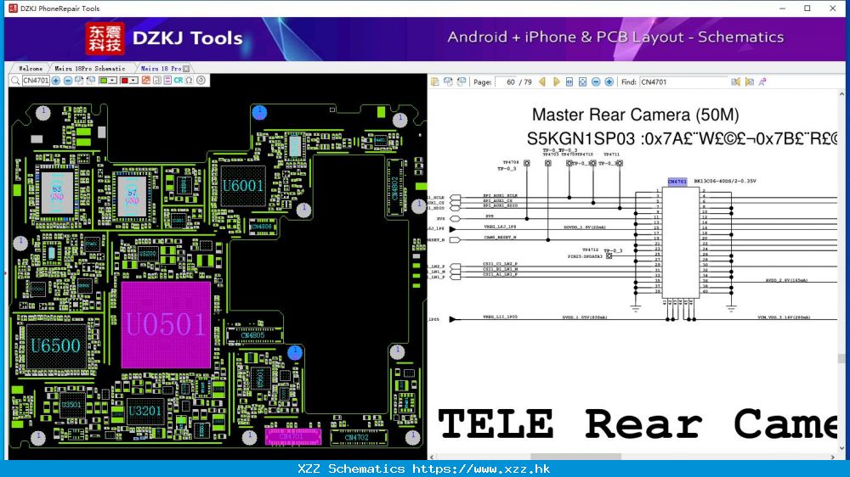Click XZZ Schematics https://www.xzz.hk link
The image size is (850, 477).
[x=424, y=469]
